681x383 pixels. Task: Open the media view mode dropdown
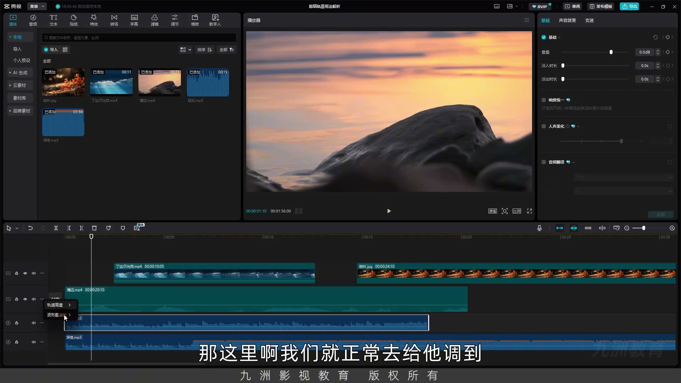tap(186, 50)
